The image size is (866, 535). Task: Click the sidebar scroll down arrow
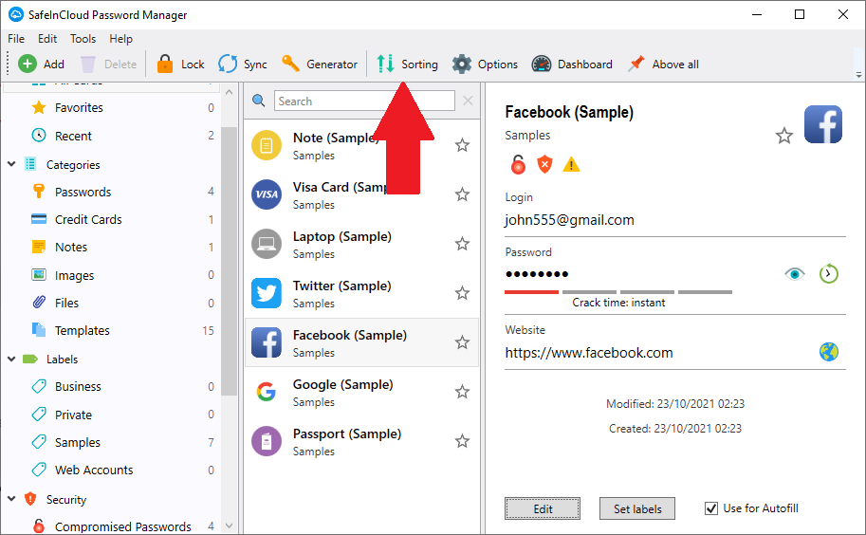[230, 526]
